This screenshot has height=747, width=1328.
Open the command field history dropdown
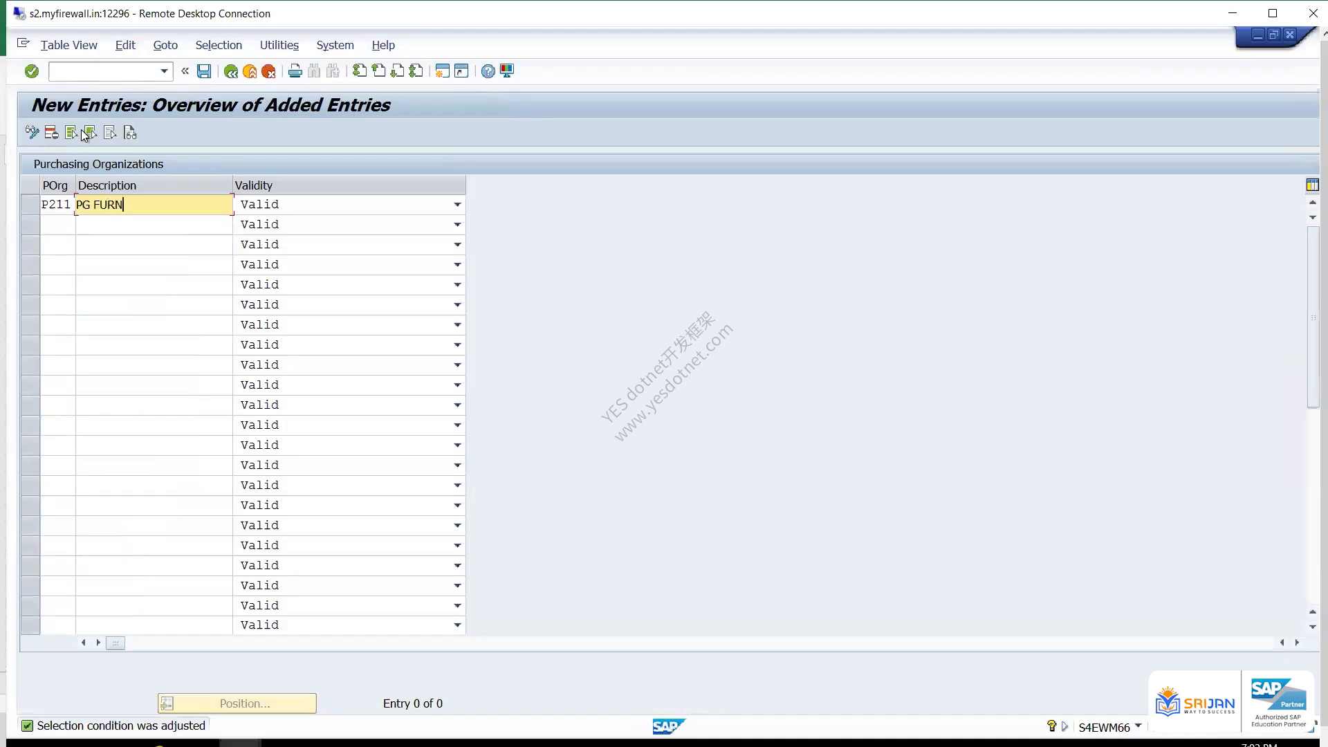click(x=164, y=71)
